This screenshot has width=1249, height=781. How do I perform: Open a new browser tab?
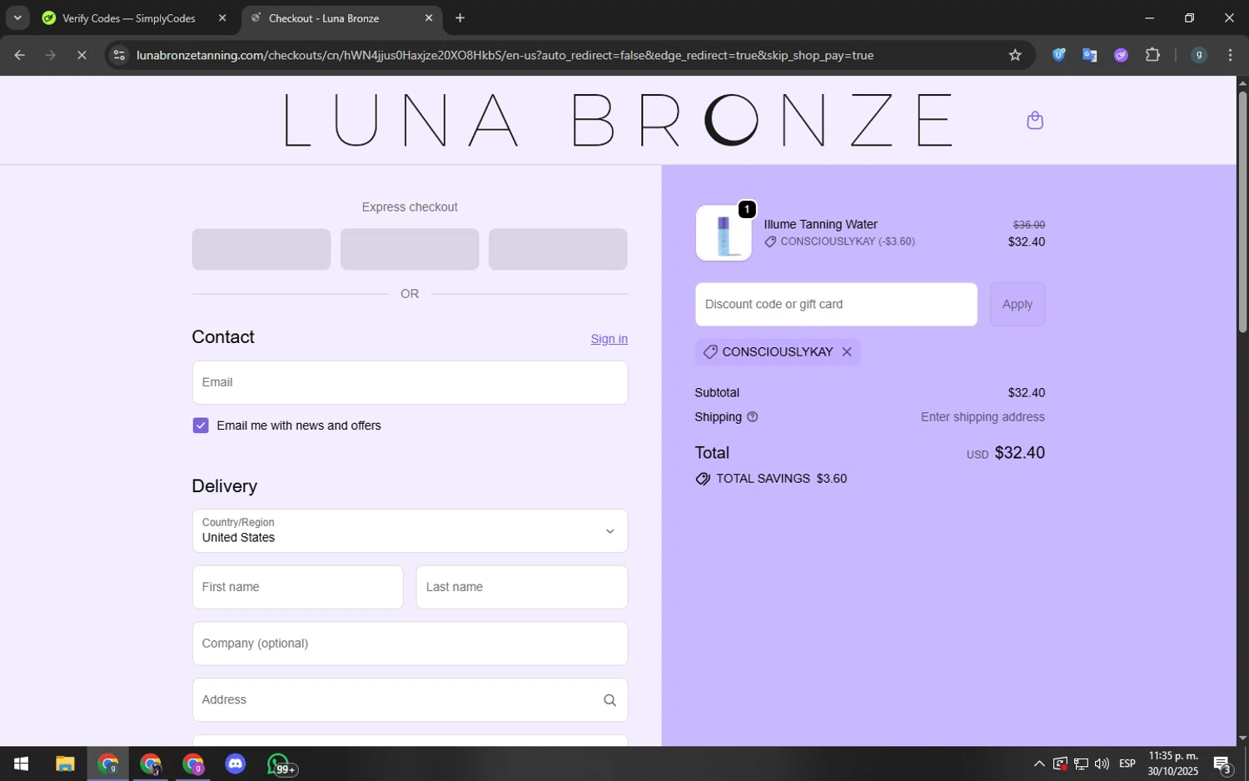click(x=460, y=17)
